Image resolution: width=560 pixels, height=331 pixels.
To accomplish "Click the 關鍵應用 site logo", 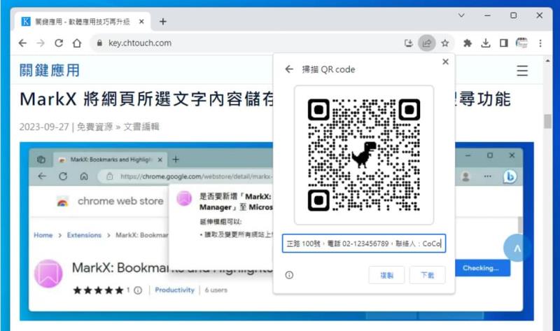I will pos(50,71).
